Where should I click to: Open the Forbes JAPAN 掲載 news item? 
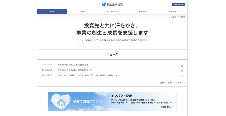[x=89, y=75]
